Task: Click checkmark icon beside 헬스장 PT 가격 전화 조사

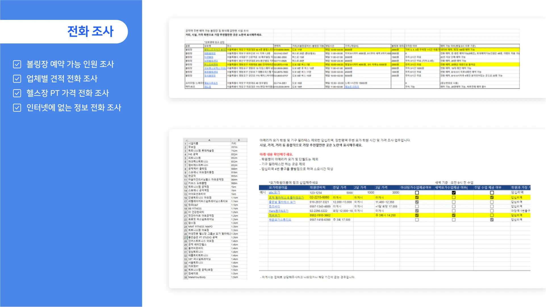Action: (x=17, y=93)
